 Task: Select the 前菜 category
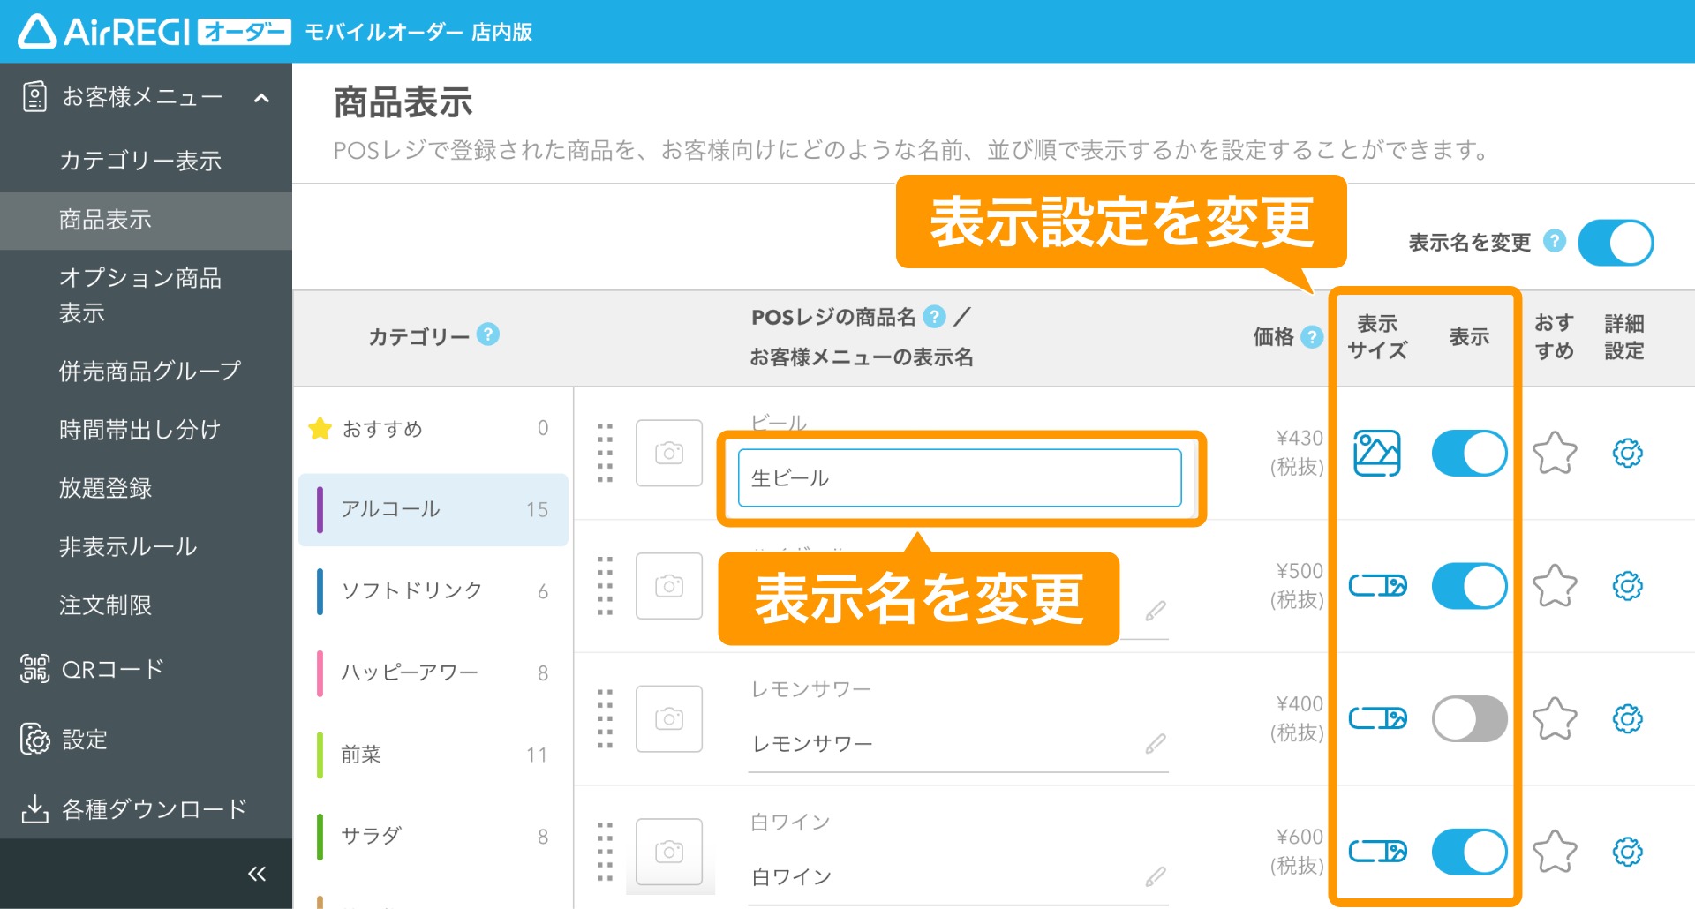(x=433, y=755)
